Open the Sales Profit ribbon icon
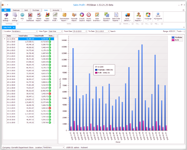This screenshot has height=150, width=187. pos(55,17)
